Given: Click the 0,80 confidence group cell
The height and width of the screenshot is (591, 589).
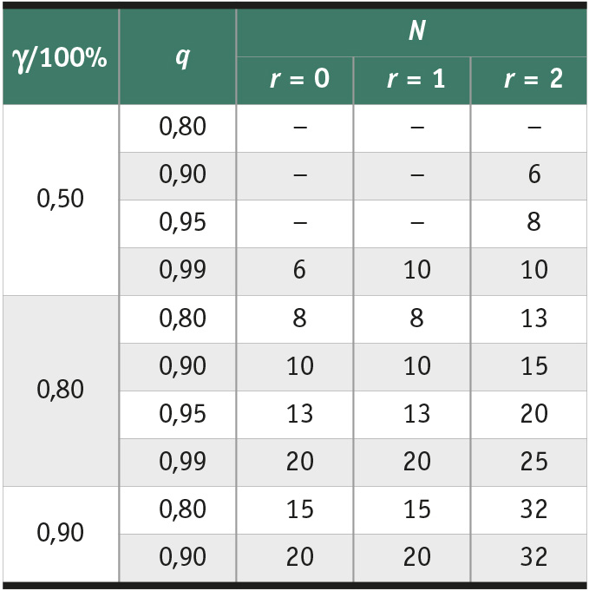Looking at the screenshot, I should (61, 391).
